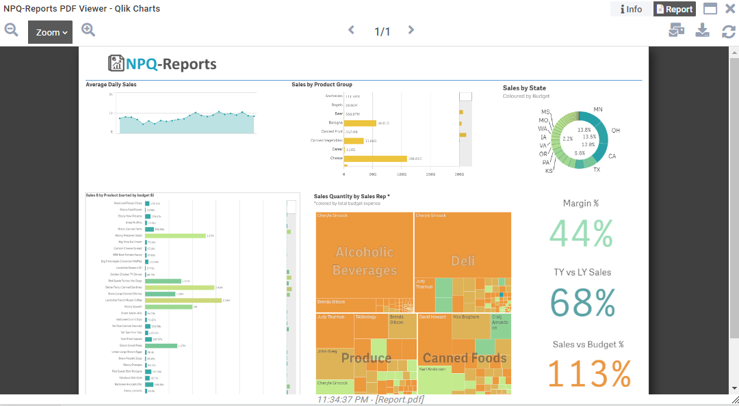Click the 113% KPI value

tap(590, 373)
